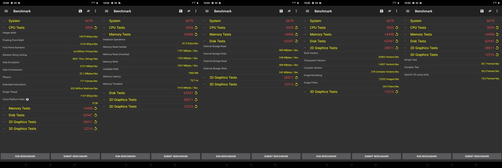Click Submit Benchmark on screen with Memory Tests expanded
502x168 pixels.
tap(176, 156)
